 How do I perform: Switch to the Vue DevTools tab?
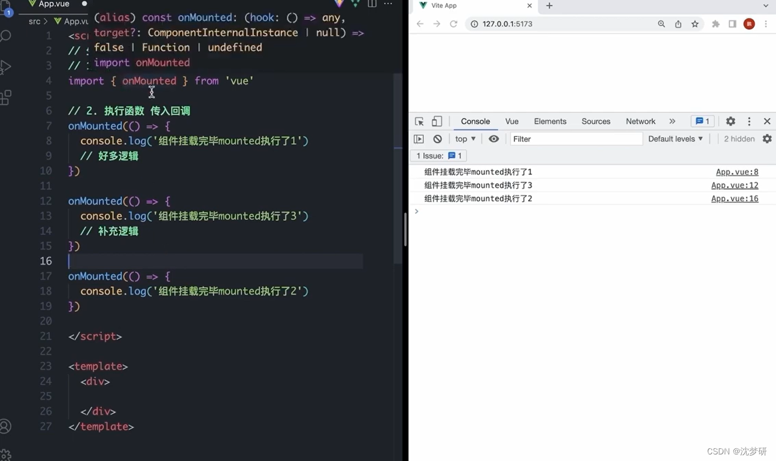[x=512, y=121]
